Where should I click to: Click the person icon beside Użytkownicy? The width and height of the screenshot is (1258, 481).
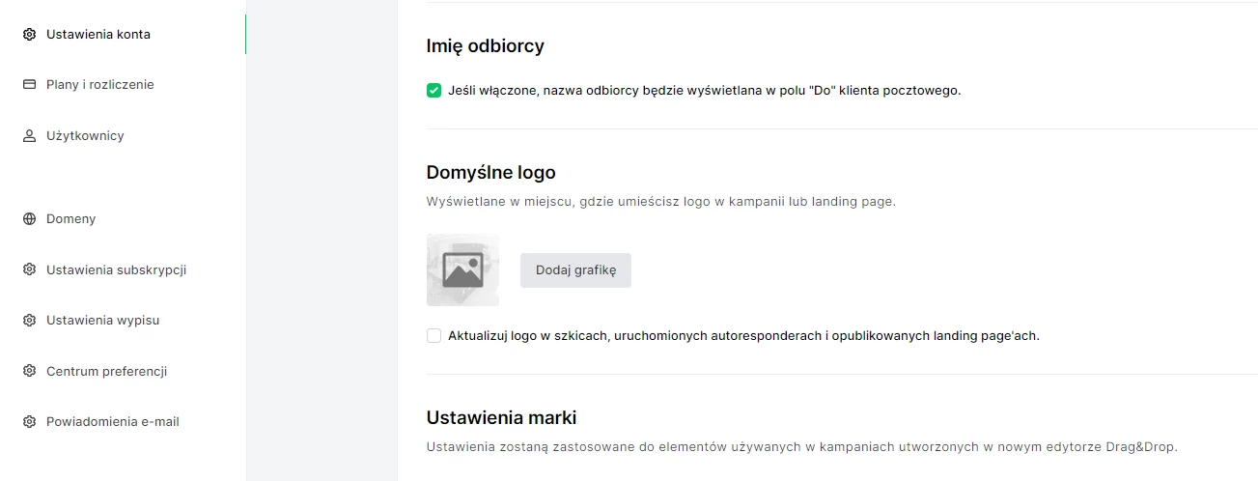[x=29, y=136]
